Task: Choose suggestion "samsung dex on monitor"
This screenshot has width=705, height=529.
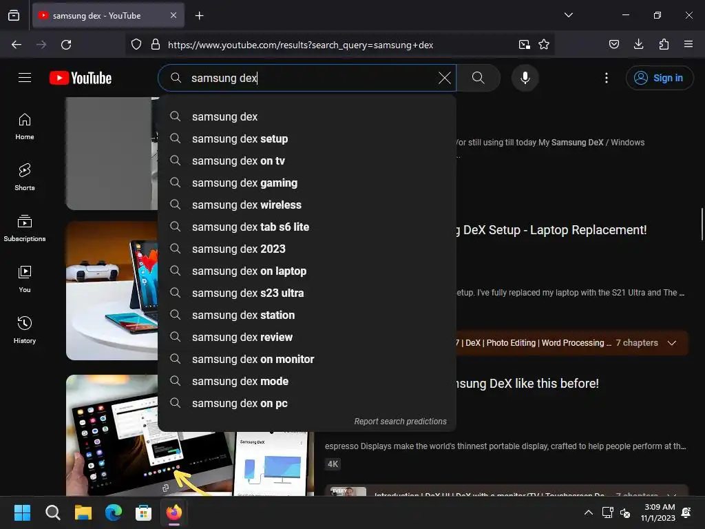Action: pos(306,359)
